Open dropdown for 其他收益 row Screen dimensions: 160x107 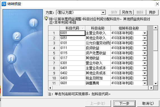(145, 58)
